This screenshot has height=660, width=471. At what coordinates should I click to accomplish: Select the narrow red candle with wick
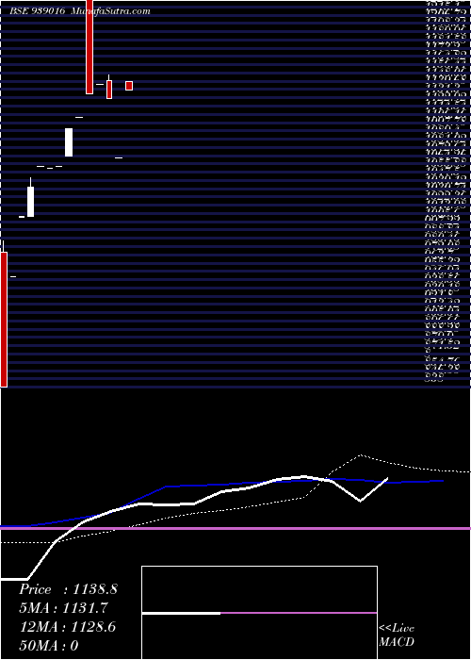[109, 88]
